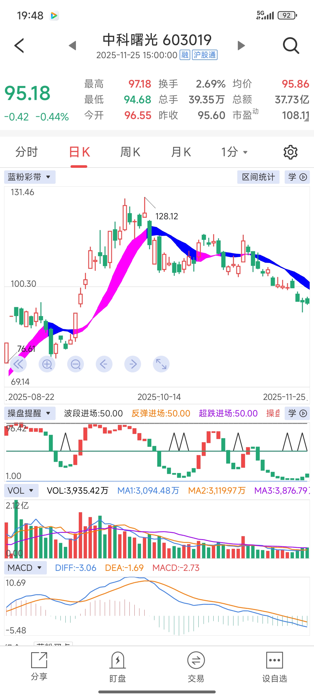Open the MACD indicator dropdown
314x698 pixels.
click(x=25, y=568)
